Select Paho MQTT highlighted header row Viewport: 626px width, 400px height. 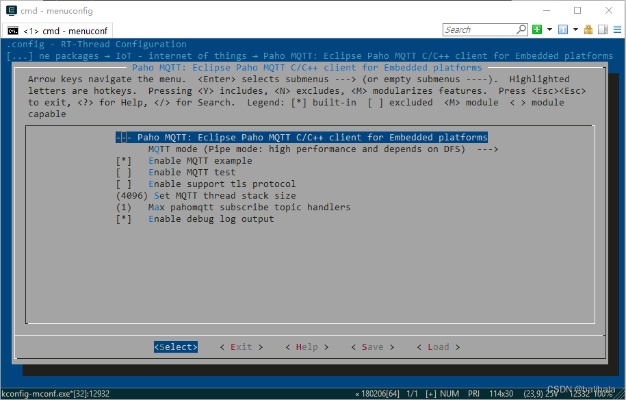[x=302, y=138]
